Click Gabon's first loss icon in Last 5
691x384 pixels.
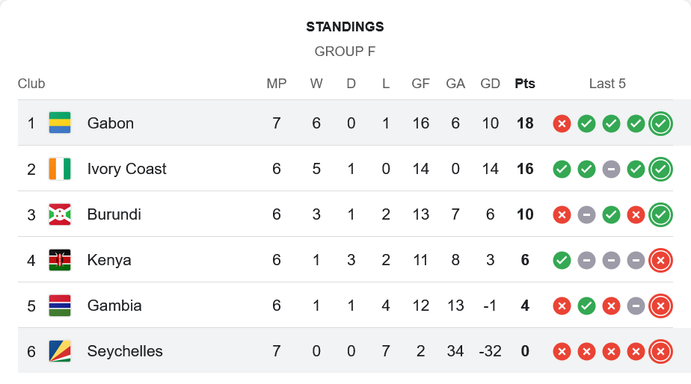pyautogui.click(x=562, y=123)
